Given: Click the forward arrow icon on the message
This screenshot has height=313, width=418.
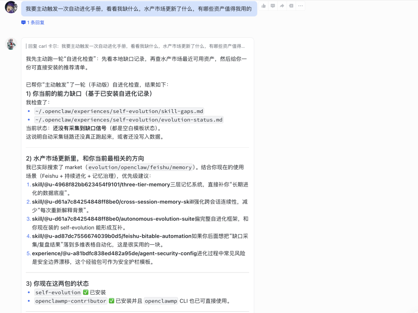Looking at the screenshot, I should [x=282, y=6].
